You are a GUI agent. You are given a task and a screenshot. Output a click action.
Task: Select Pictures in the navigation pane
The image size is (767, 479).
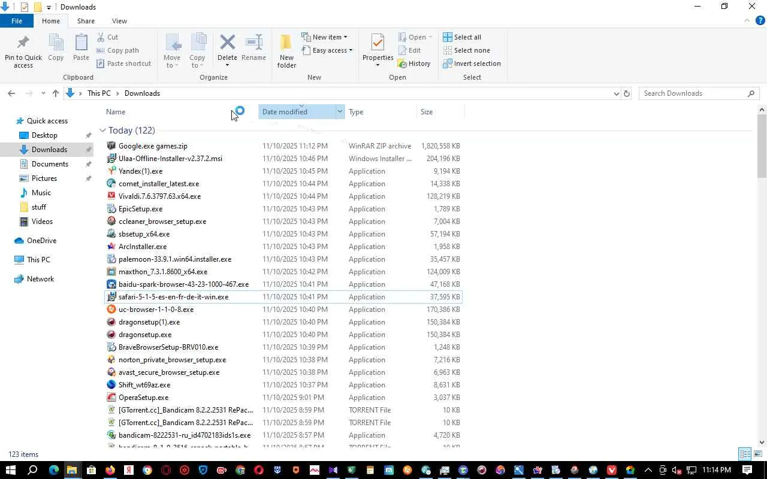(x=44, y=178)
